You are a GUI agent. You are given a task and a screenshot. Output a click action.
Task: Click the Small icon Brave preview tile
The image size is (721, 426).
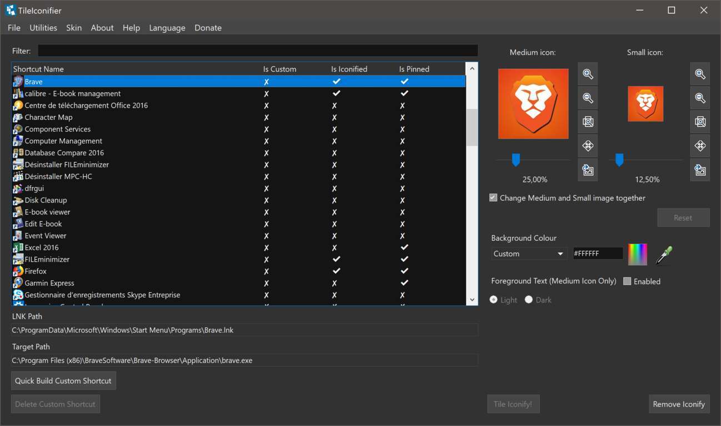pyautogui.click(x=645, y=104)
